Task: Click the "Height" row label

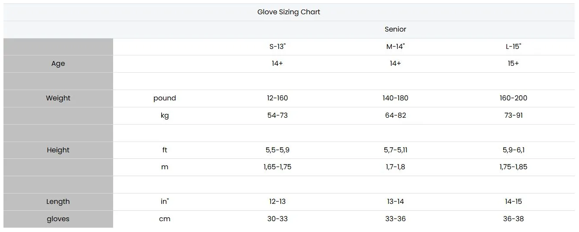Action: (58, 150)
